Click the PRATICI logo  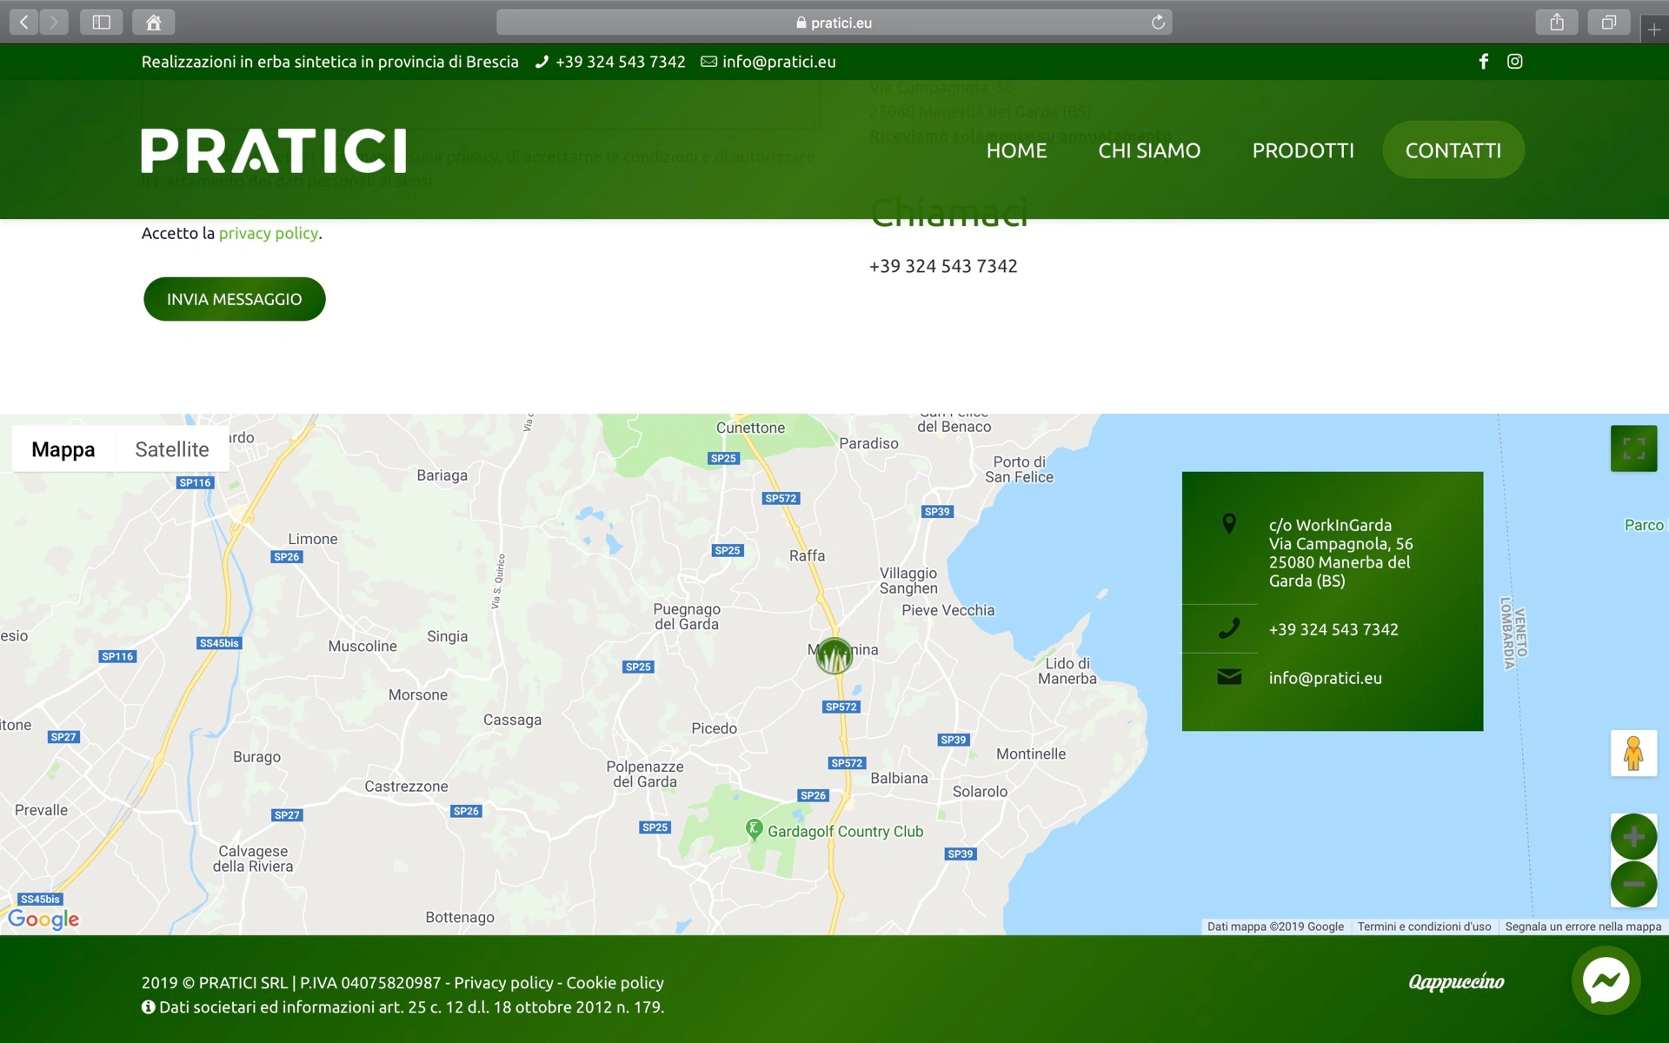[x=274, y=151]
